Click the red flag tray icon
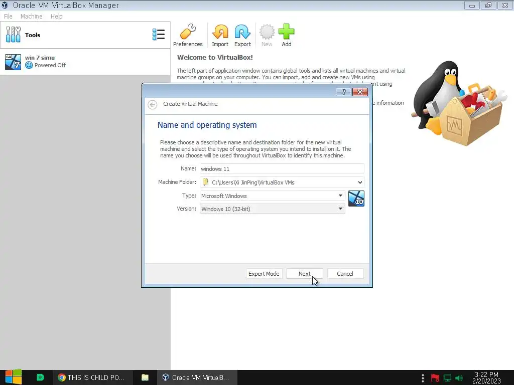This screenshot has height=385, width=514. click(x=435, y=378)
